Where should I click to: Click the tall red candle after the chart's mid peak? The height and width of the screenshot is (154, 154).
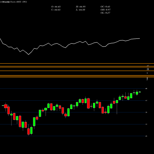click(x=88, y=103)
